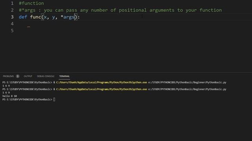This screenshot has width=252, height=141.
Task: Click the y parameter on line 3
Action: (x=54, y=17)
